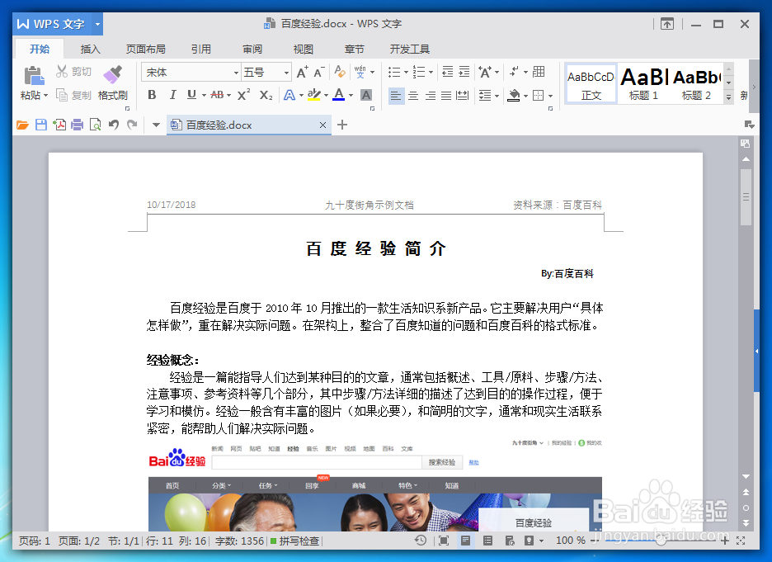Click justify text alignment icon
Viewport: 772px width, 562px height.
click(x=446, y=95)
